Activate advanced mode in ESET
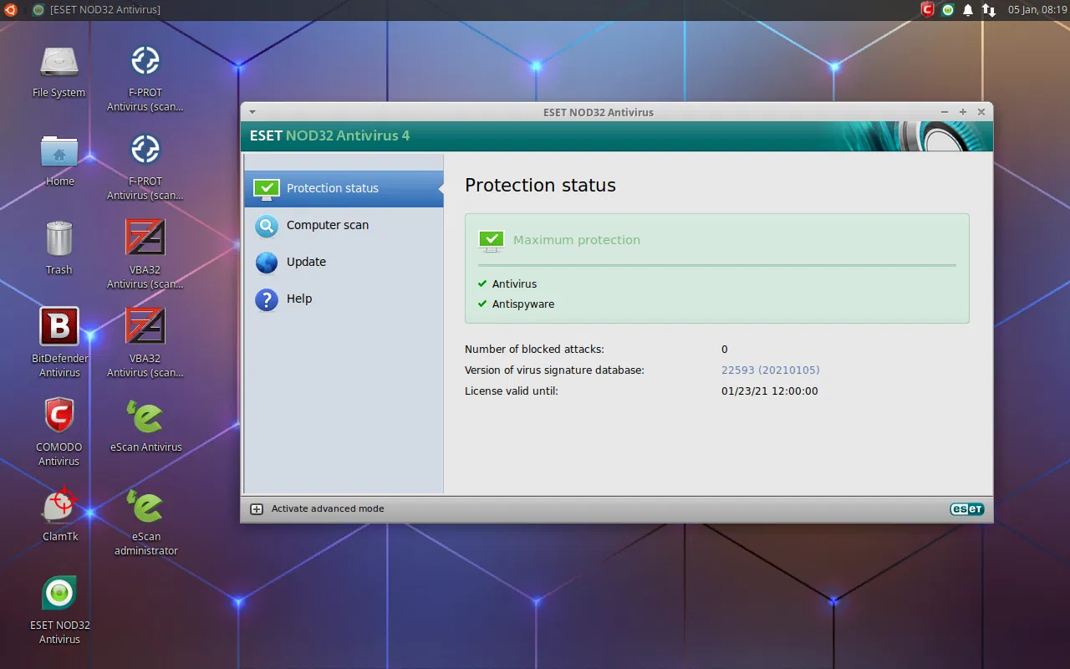Screen dimensions: 1070x669 pos(318,508)
